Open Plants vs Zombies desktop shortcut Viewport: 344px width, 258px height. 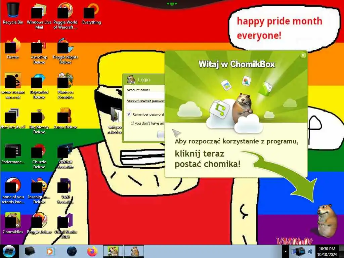click(66, 86)
